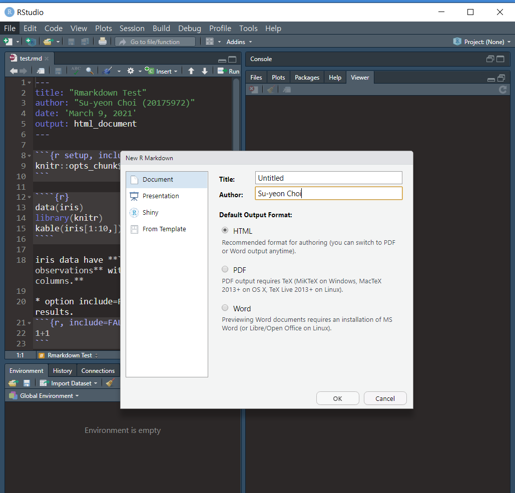The width and height of the screenshot is (515, 493).
Task: Open the Project: (None) menu
Action: pos(482,42)
